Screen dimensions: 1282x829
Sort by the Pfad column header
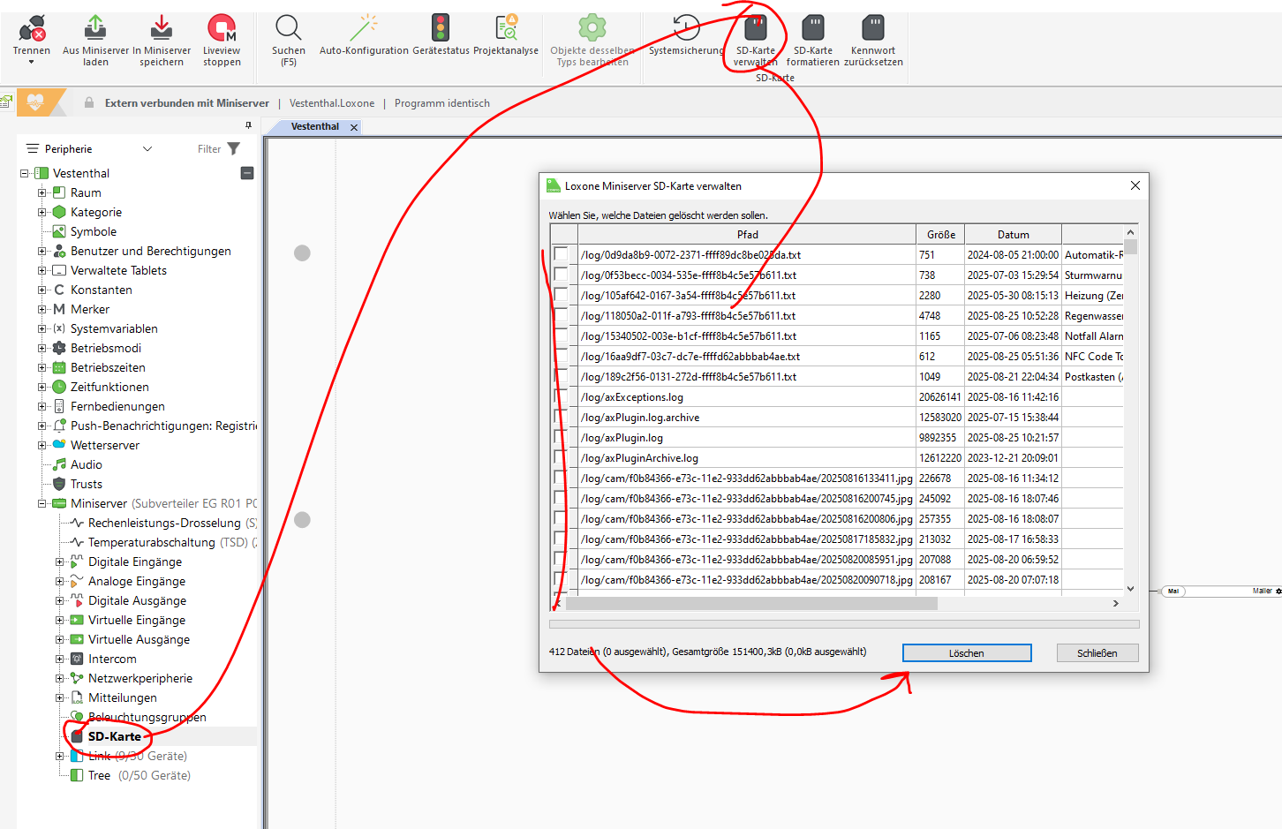pyautogui.click(x=747, y=234)
